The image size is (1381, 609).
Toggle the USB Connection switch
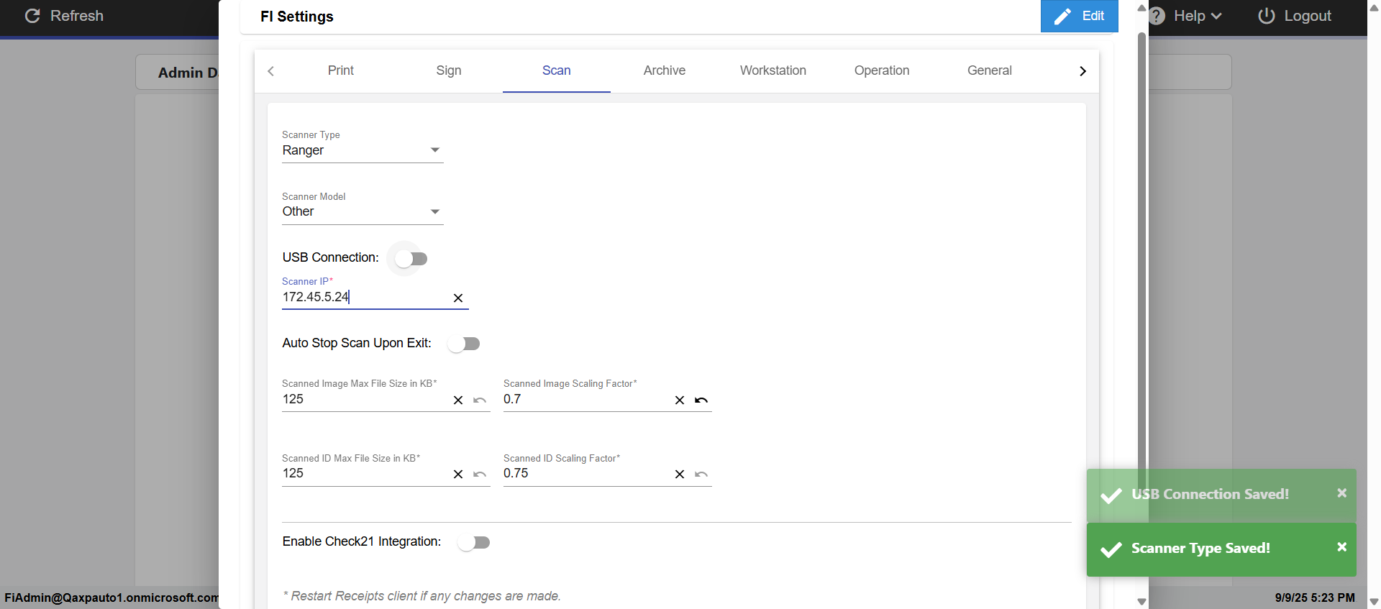pyautogui.click(x=411, y=259)
